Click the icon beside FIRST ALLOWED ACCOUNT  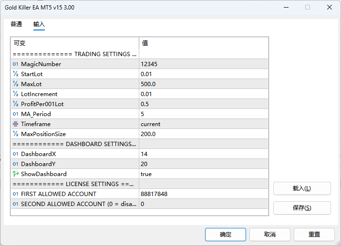click(x=15, y=194)
